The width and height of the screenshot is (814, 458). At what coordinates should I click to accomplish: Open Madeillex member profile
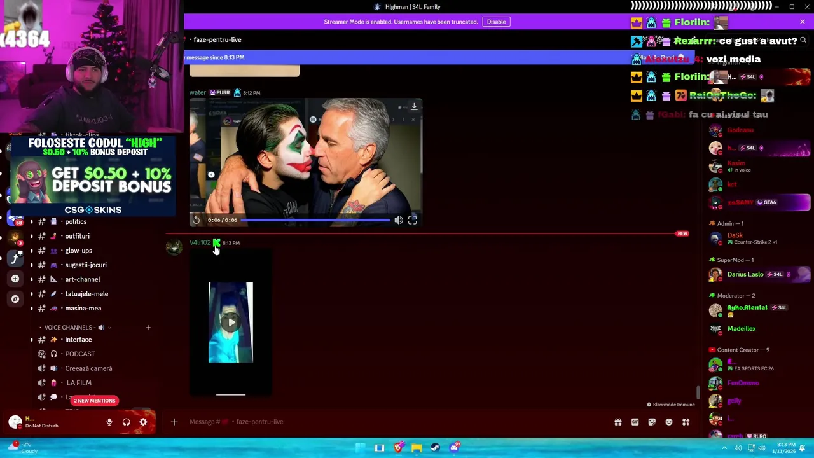click(x=758, y=329)
